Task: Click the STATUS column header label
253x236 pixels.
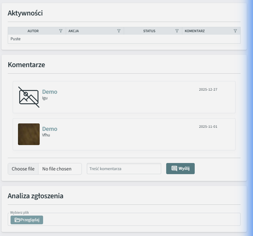Action: coord(149,31)
